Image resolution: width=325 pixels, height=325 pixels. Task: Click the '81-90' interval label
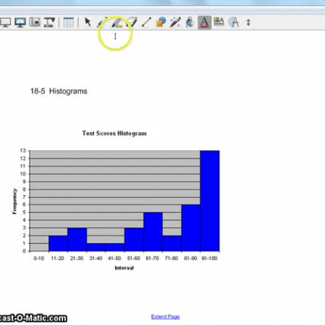point(190,258)
